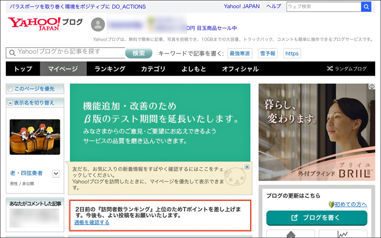This screenshot has width=381, height=238.
Task: Click the https keyword button
Action: (292, 53)
